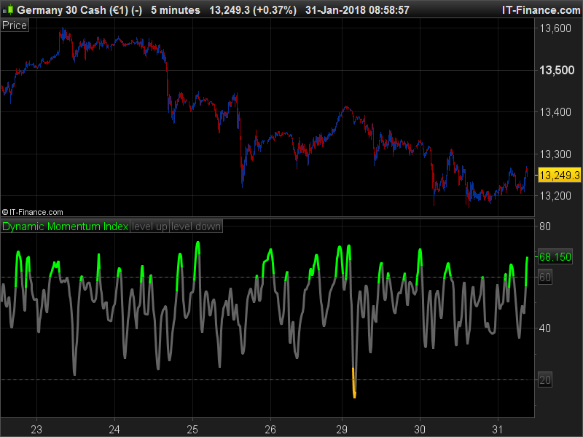Click date 29 on the time axis
This screenshot has width=583, height=437.
point(342,430)
